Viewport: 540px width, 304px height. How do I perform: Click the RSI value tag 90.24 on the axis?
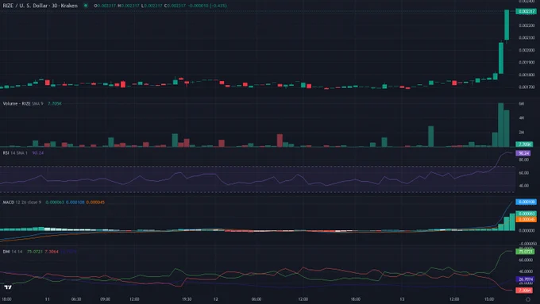pos(523,153)
